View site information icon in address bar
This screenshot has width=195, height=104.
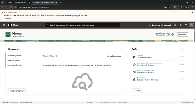(16, 7)
